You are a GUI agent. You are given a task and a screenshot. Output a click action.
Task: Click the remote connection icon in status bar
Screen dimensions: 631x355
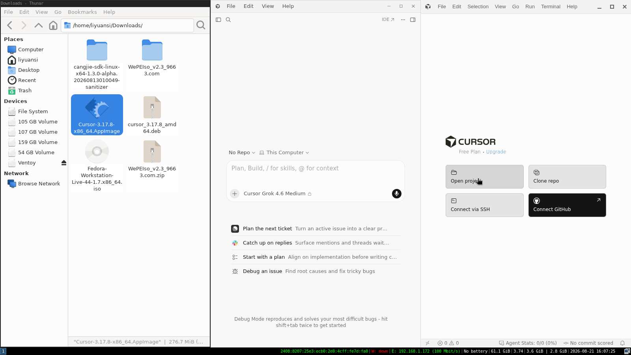click(428, 343)
